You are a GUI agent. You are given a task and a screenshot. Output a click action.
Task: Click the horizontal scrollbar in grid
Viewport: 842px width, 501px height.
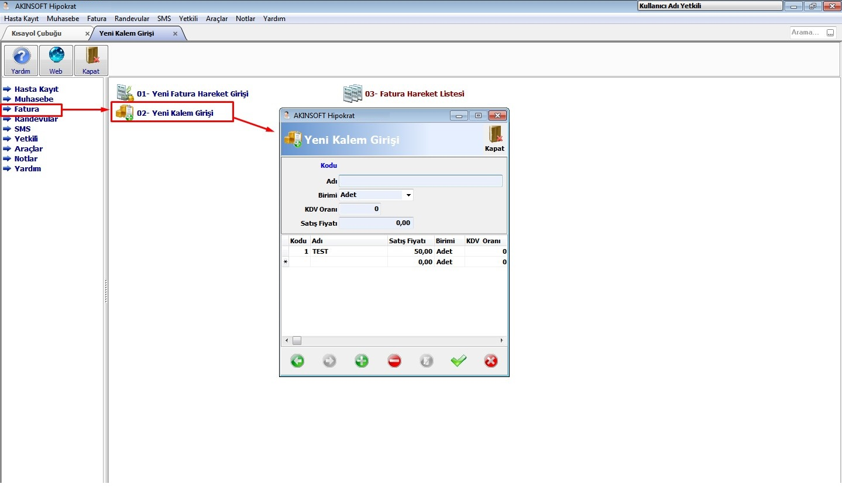click(x=394, y=340)
